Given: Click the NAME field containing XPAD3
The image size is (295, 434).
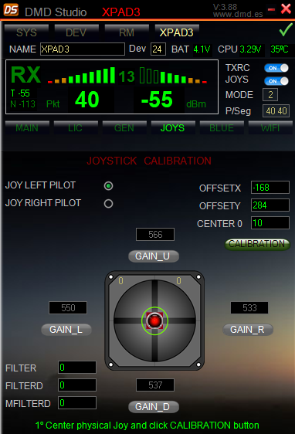Looking at the screenshot, I should (x=82, y=49).
